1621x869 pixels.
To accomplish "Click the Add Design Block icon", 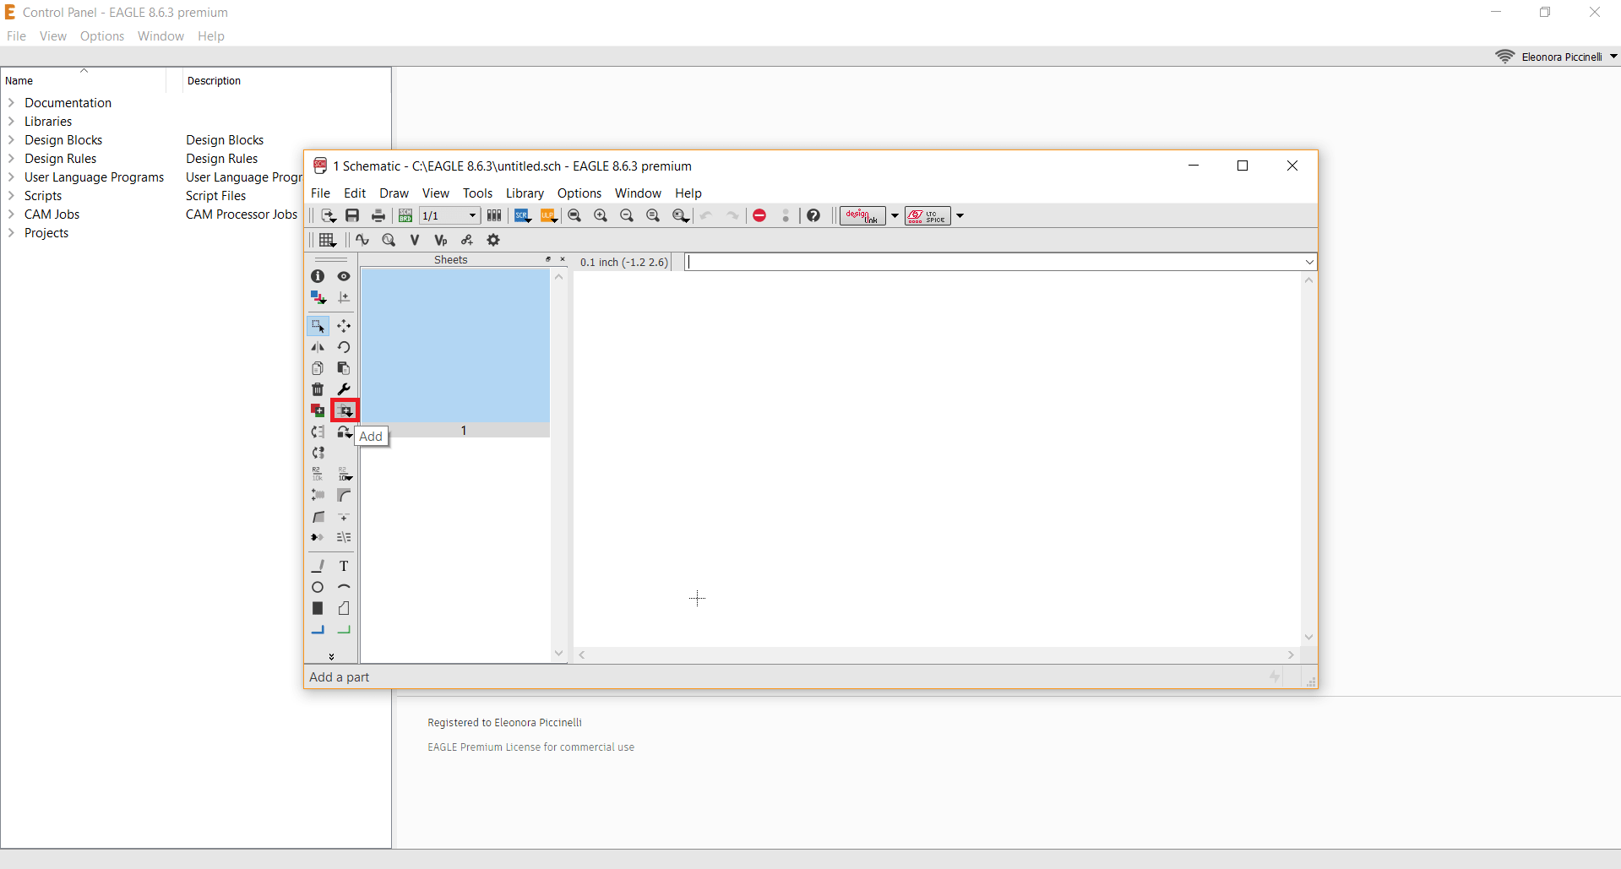I will [x=318, y=410].
